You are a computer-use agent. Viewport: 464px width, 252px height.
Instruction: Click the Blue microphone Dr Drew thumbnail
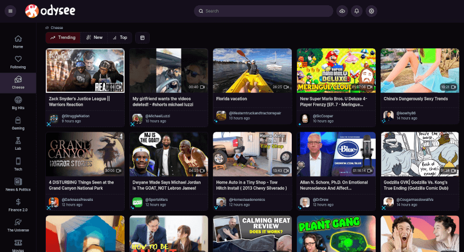pyautogui.click(x=336, y=154)
